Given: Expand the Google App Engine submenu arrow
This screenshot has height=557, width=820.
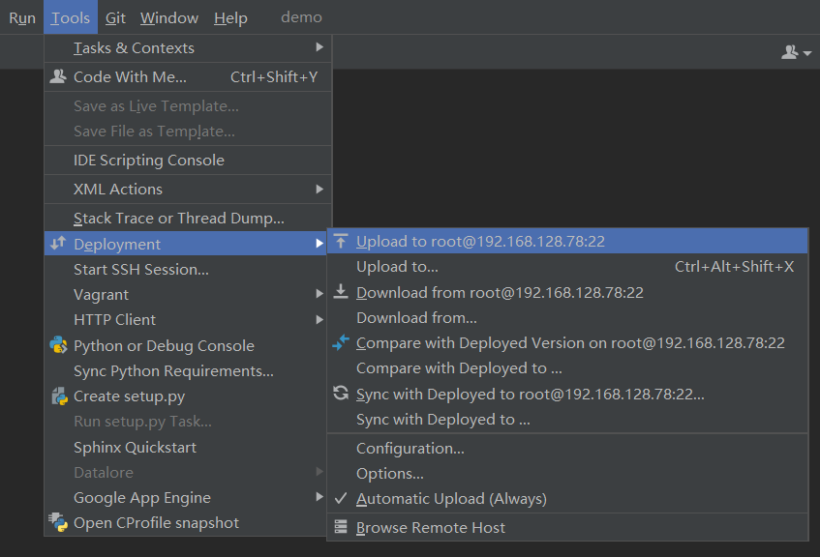Looking at the screenshot, I should pyautogui.click(x=319, y=497).
